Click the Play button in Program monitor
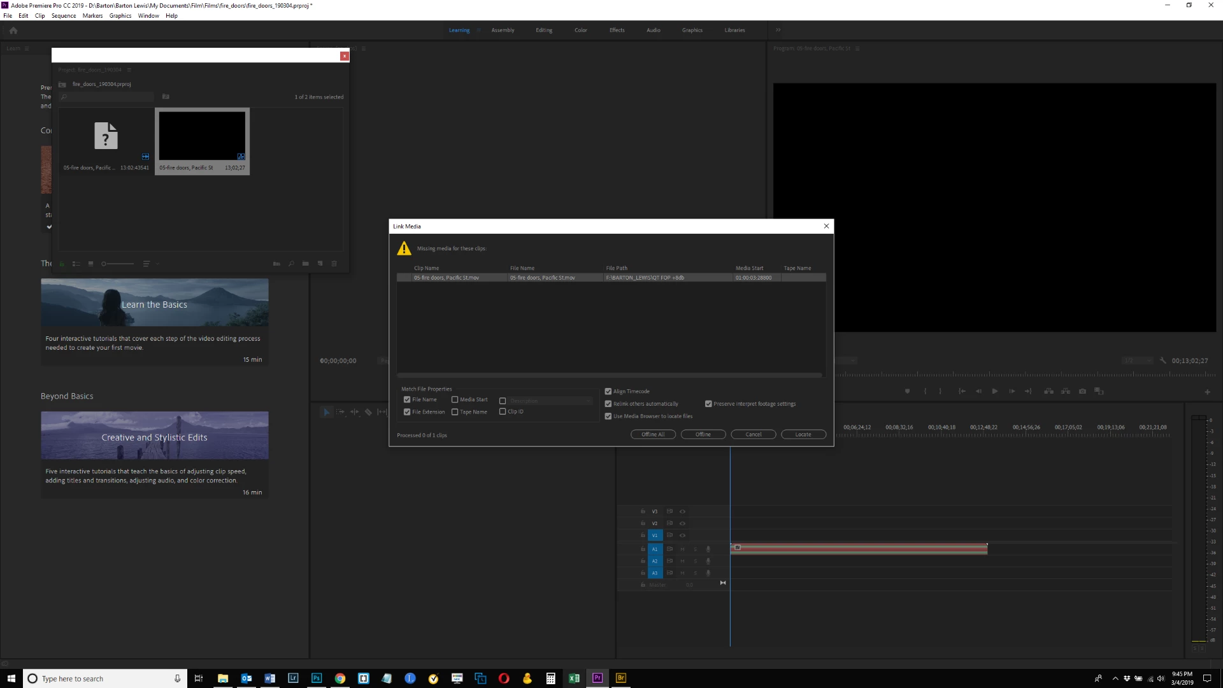This screenshot has height=688, width=1223. 995,391
